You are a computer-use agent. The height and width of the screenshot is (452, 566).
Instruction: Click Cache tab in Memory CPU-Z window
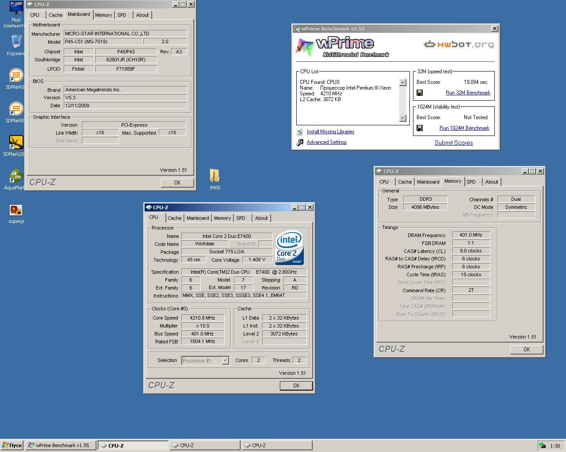tap(405, 182)
